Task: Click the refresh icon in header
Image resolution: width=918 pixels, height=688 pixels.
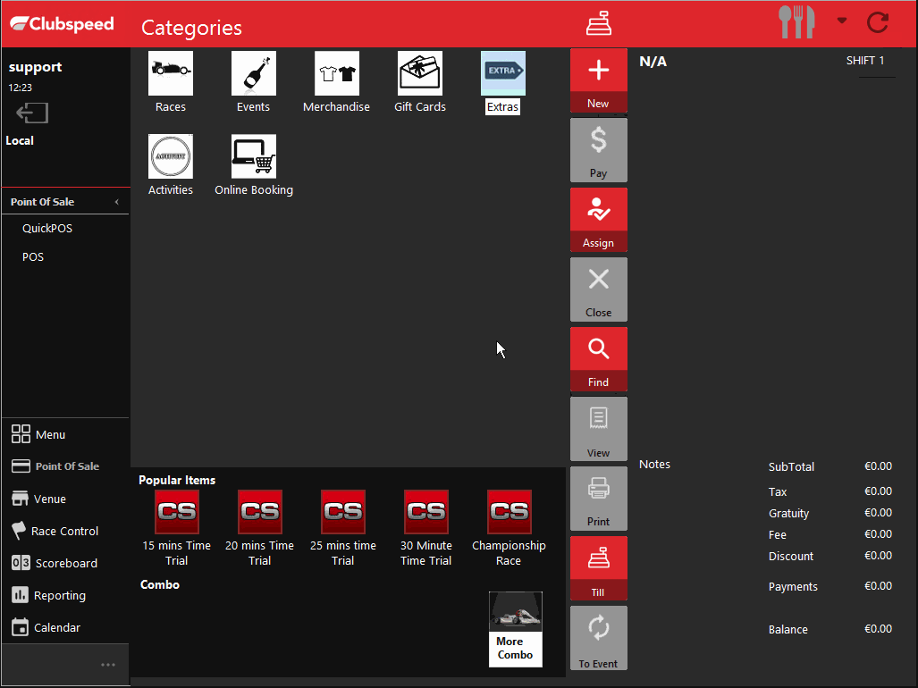Action: pyautogui.click(x=878, y=23)
